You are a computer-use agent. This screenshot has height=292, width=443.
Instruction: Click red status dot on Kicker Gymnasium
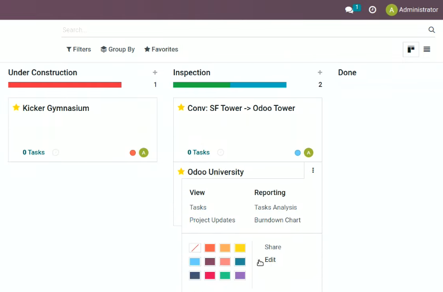pyautogui.click(x=133, y=153)
